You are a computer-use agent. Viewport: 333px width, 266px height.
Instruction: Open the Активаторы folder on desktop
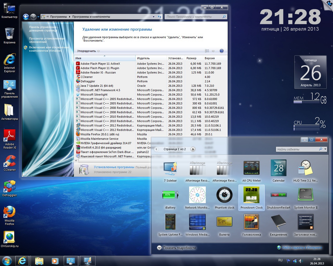pyautogui.click(x=10, y=112)
